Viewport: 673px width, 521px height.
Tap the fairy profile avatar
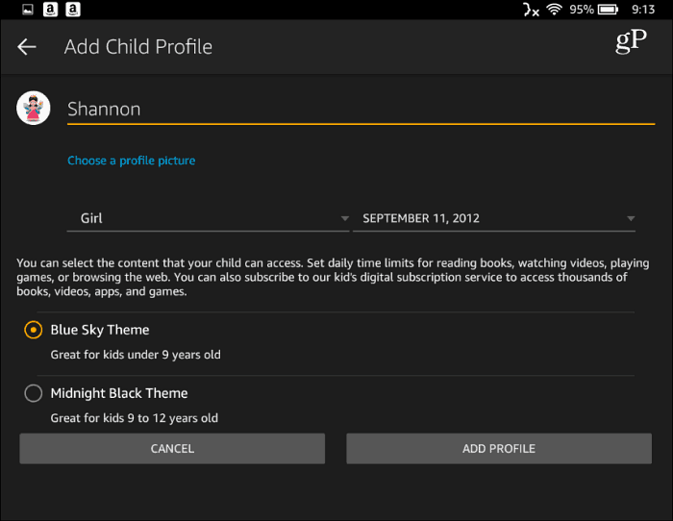[34, 109]
